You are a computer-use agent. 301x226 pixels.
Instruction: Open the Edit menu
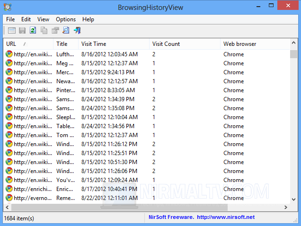point(26,19)
